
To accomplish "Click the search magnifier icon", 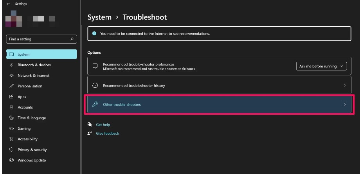I will pyautogui.click(x=72, y=39).
